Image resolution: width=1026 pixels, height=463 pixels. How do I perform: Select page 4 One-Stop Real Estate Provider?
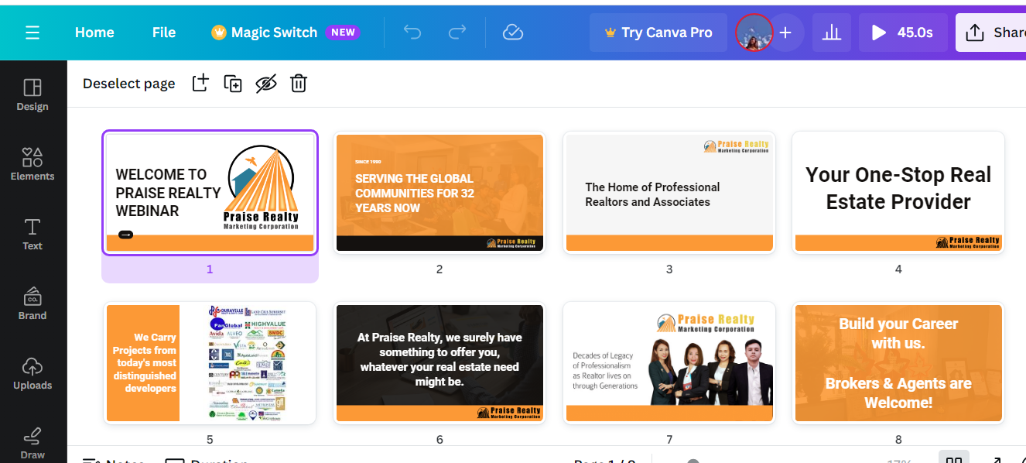click(x=898, y=192)
